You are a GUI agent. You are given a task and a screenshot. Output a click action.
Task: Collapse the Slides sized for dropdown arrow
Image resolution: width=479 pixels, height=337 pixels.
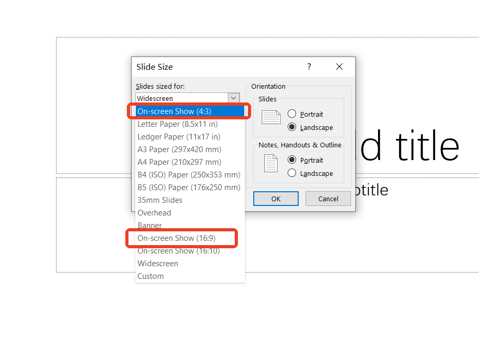tap(234, 98)
